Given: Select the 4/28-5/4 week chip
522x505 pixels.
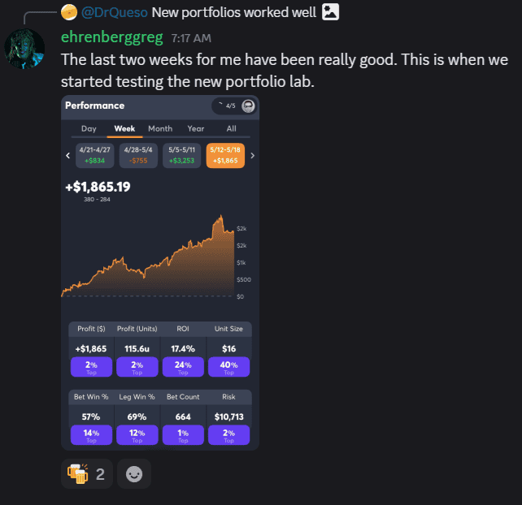Looking at the screenshot, I should coord(138,156).
